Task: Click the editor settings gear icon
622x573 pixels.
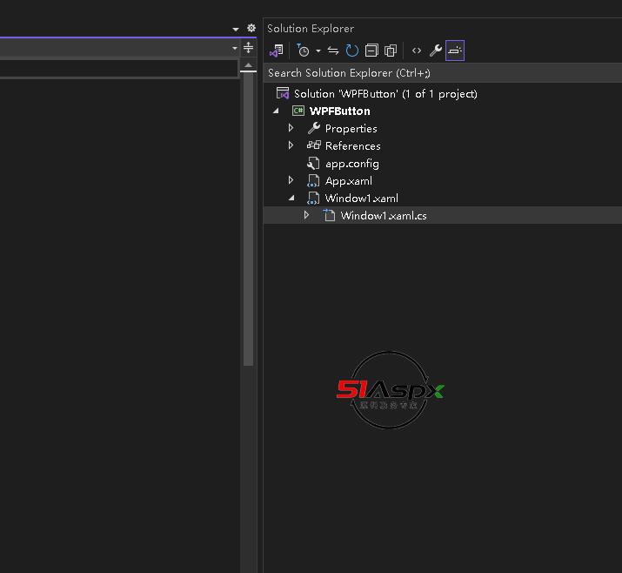Action: [x=251, y=29]
